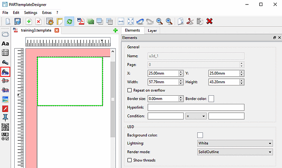Viewport: 282px width, 168px height.
Task: Click the save template toolbar icon
Action: [x=17, y=21]
